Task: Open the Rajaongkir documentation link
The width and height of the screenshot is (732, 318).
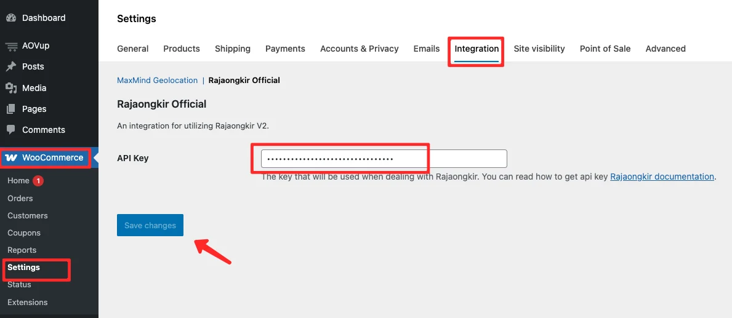Action: pos(662,177)
